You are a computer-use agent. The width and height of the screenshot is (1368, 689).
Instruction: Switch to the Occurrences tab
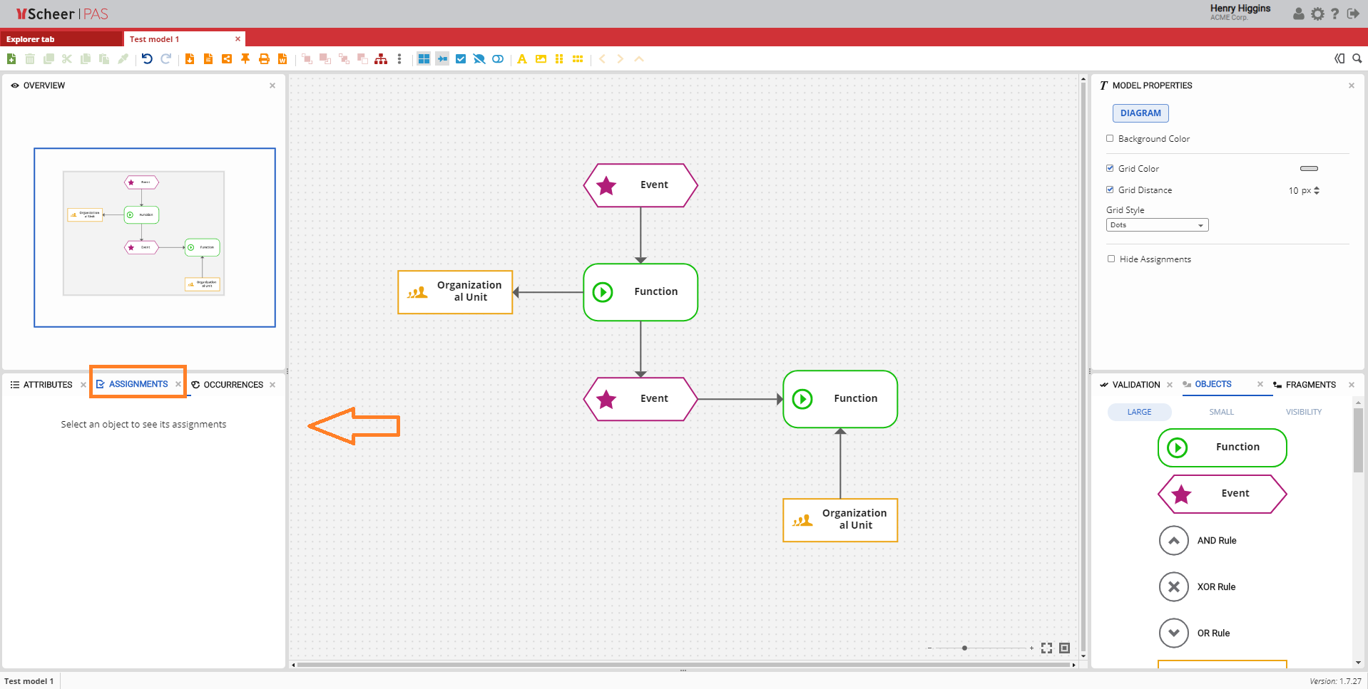(233, 385)
